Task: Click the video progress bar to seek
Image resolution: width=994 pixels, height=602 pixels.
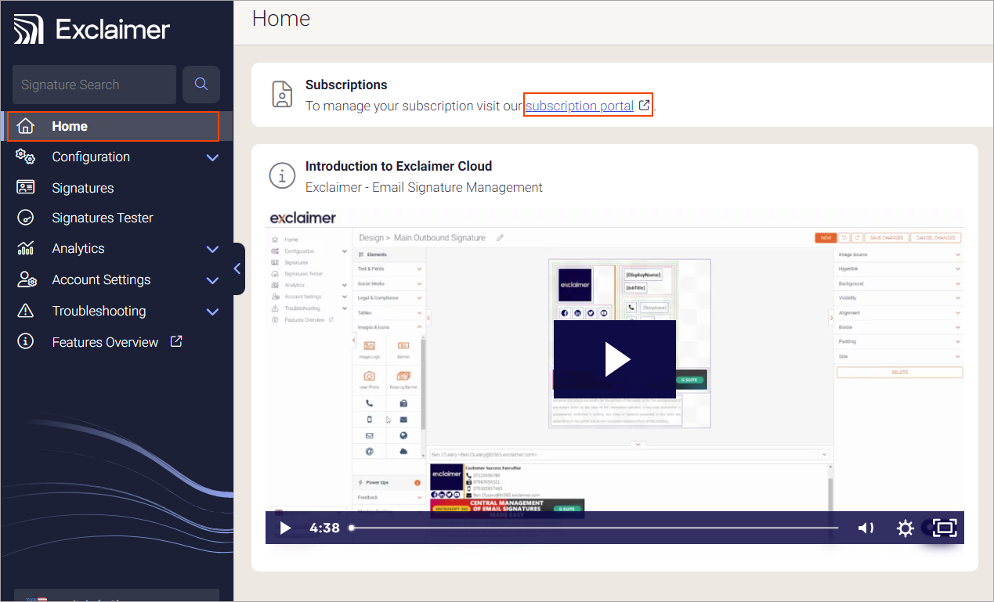Action: (594, 528)
